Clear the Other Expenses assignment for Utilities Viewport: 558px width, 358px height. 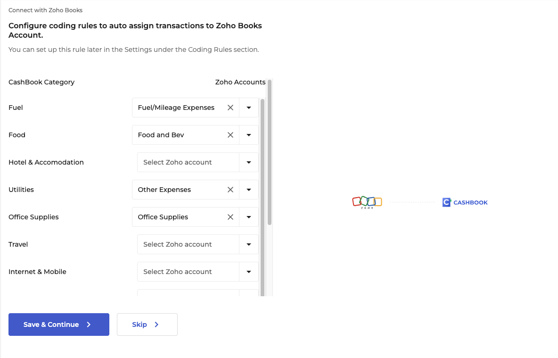click(230, 190)
